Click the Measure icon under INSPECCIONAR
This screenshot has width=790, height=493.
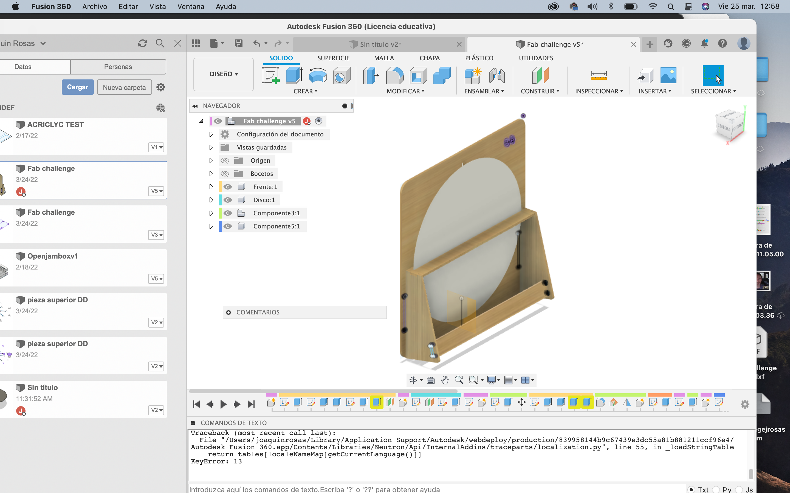point(599,76)
